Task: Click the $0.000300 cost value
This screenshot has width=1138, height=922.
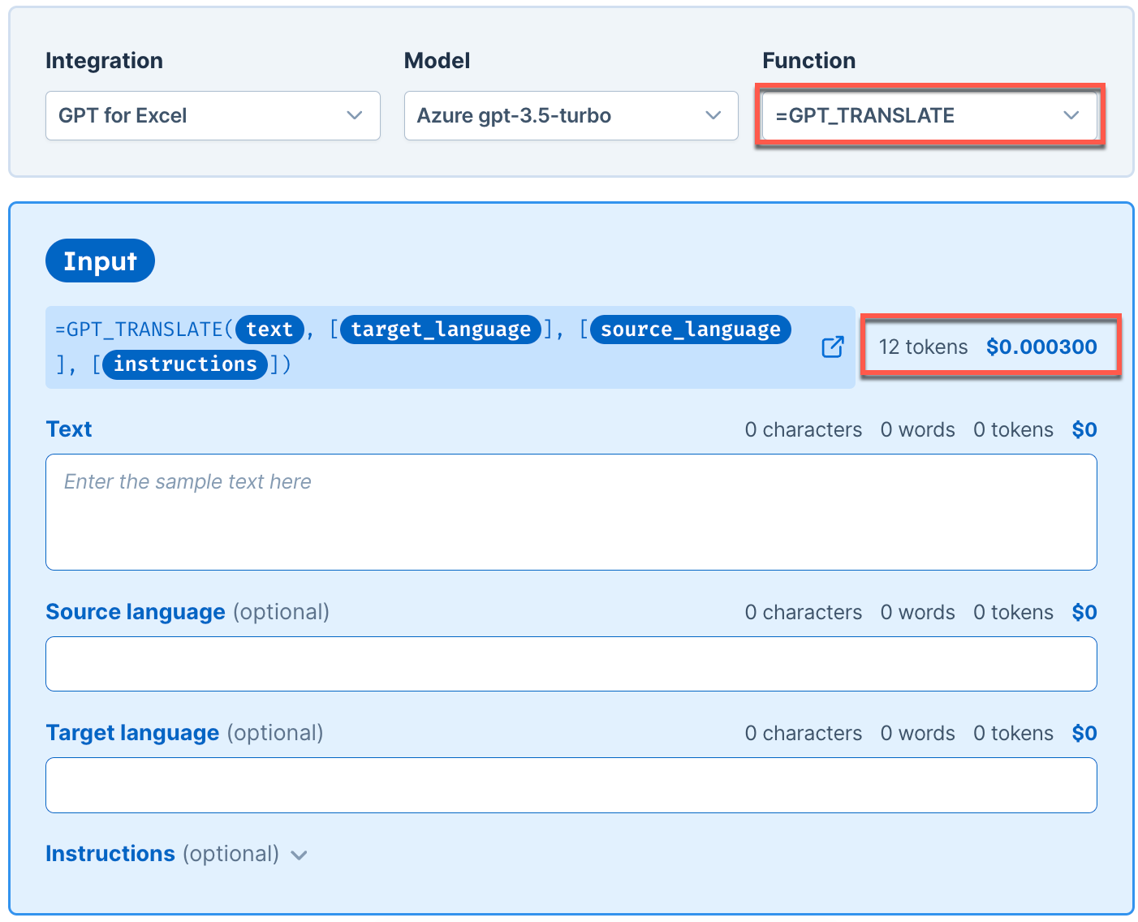Action: 1041,347
